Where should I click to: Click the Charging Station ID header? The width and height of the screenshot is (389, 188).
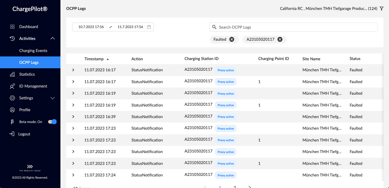(202, 59)
